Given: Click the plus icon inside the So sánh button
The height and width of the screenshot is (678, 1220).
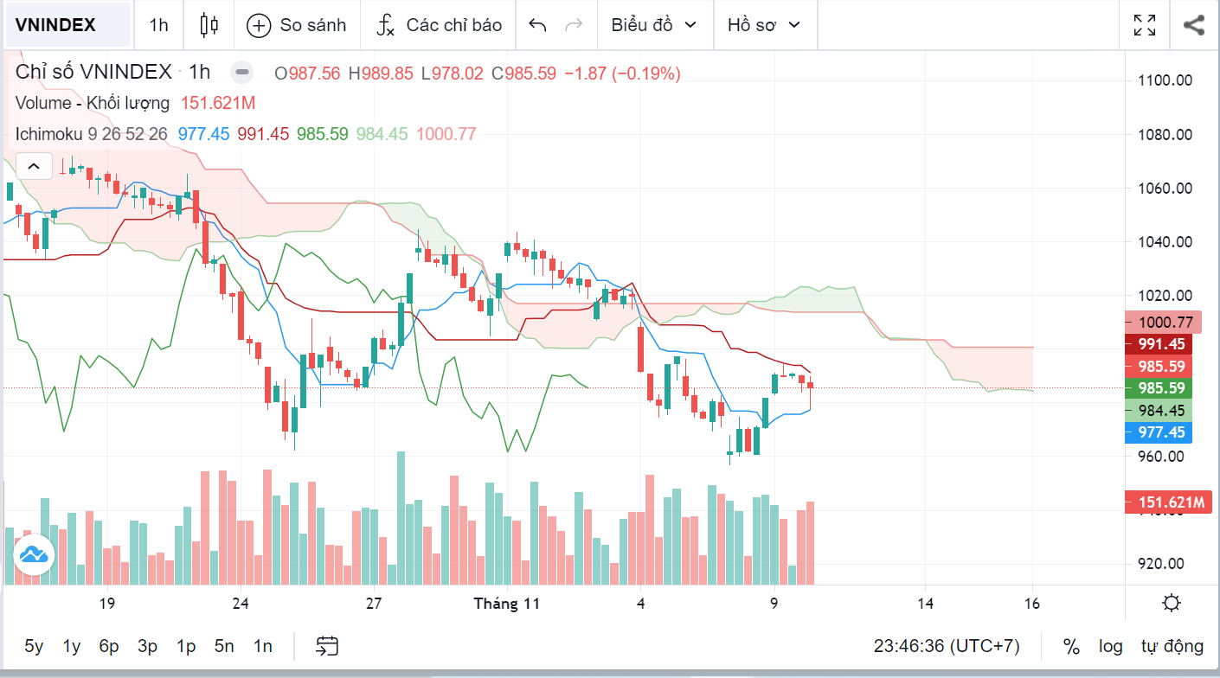Looking at the screenshot, I should click(x=259, y=25).
